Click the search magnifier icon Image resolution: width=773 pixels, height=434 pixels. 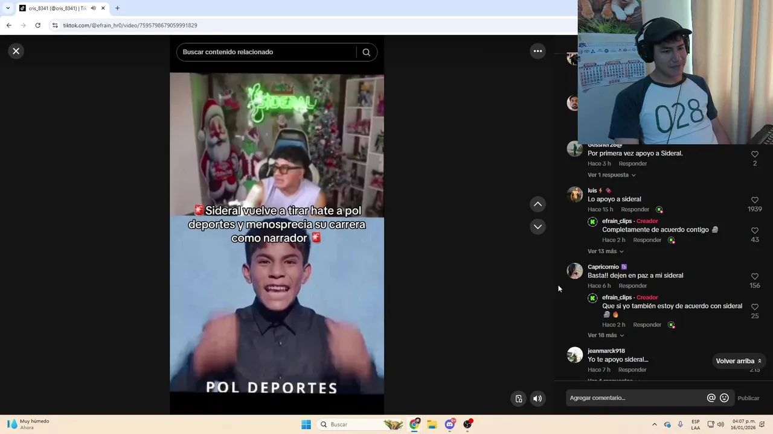click(x=366, y=52)
